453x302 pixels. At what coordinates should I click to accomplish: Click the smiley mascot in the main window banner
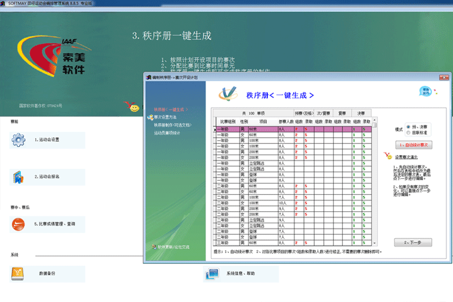coord(132,107)
